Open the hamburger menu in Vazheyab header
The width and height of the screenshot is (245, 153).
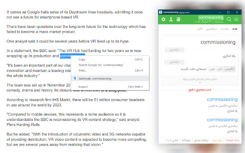pyautogui.click(x=236, y=20)
